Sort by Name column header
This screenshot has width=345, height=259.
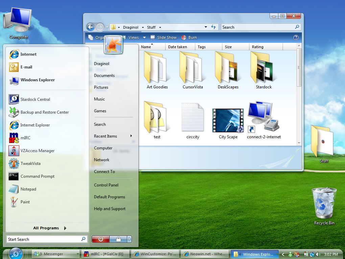(x=152, y=47)
